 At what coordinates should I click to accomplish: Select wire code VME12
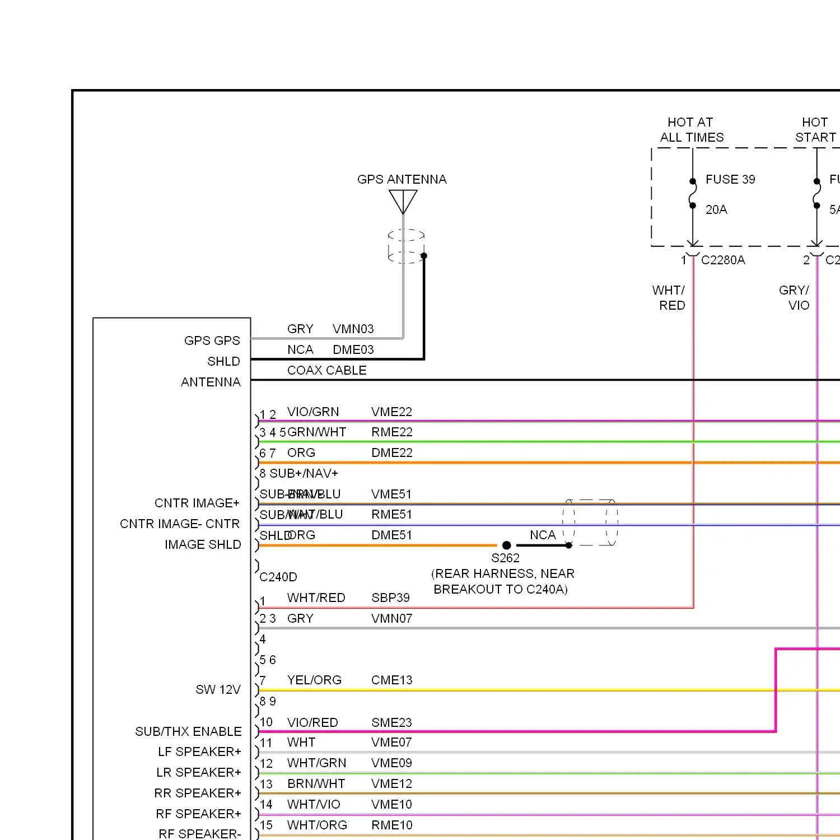point(391,783)
